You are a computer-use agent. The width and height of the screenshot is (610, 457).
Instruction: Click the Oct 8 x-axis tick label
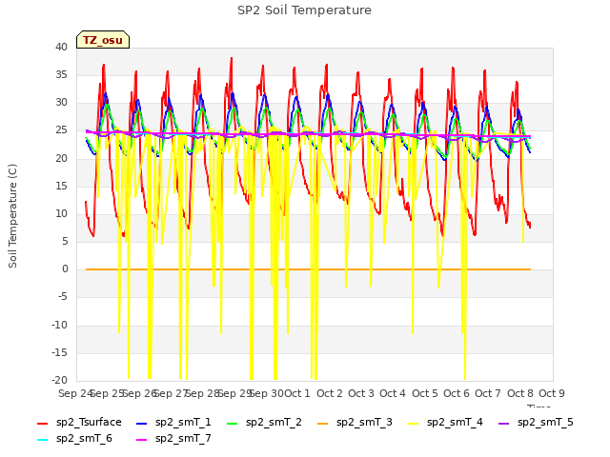coord(520,393)
